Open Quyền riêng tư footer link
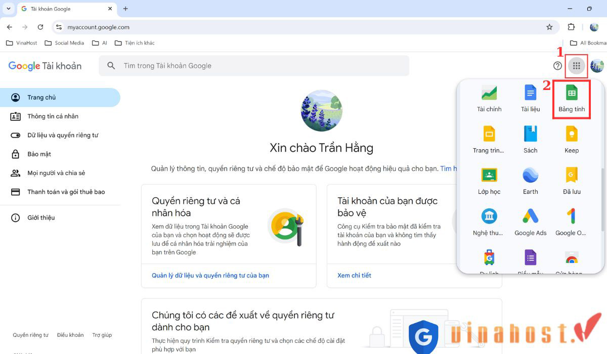The image size is (607, 354). 31,335
